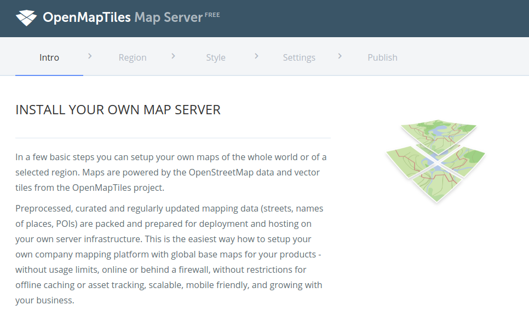
Task: Select the Intro step tab
Action: [49, 57]
